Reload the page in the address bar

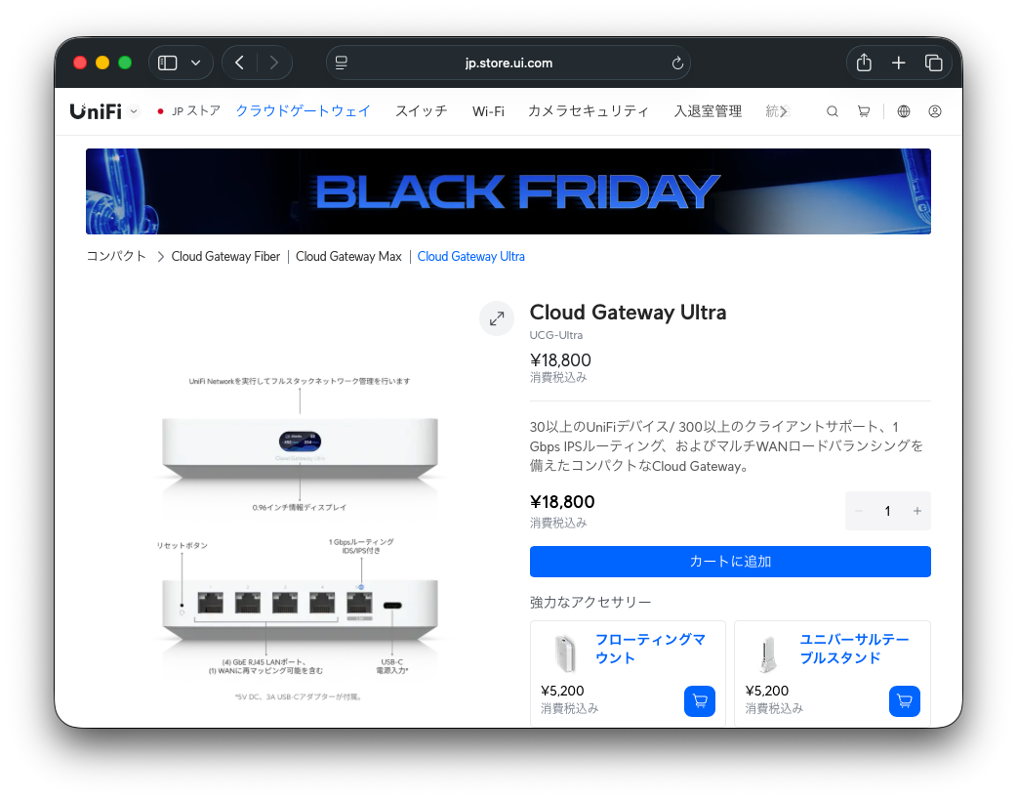coord(677,63)
